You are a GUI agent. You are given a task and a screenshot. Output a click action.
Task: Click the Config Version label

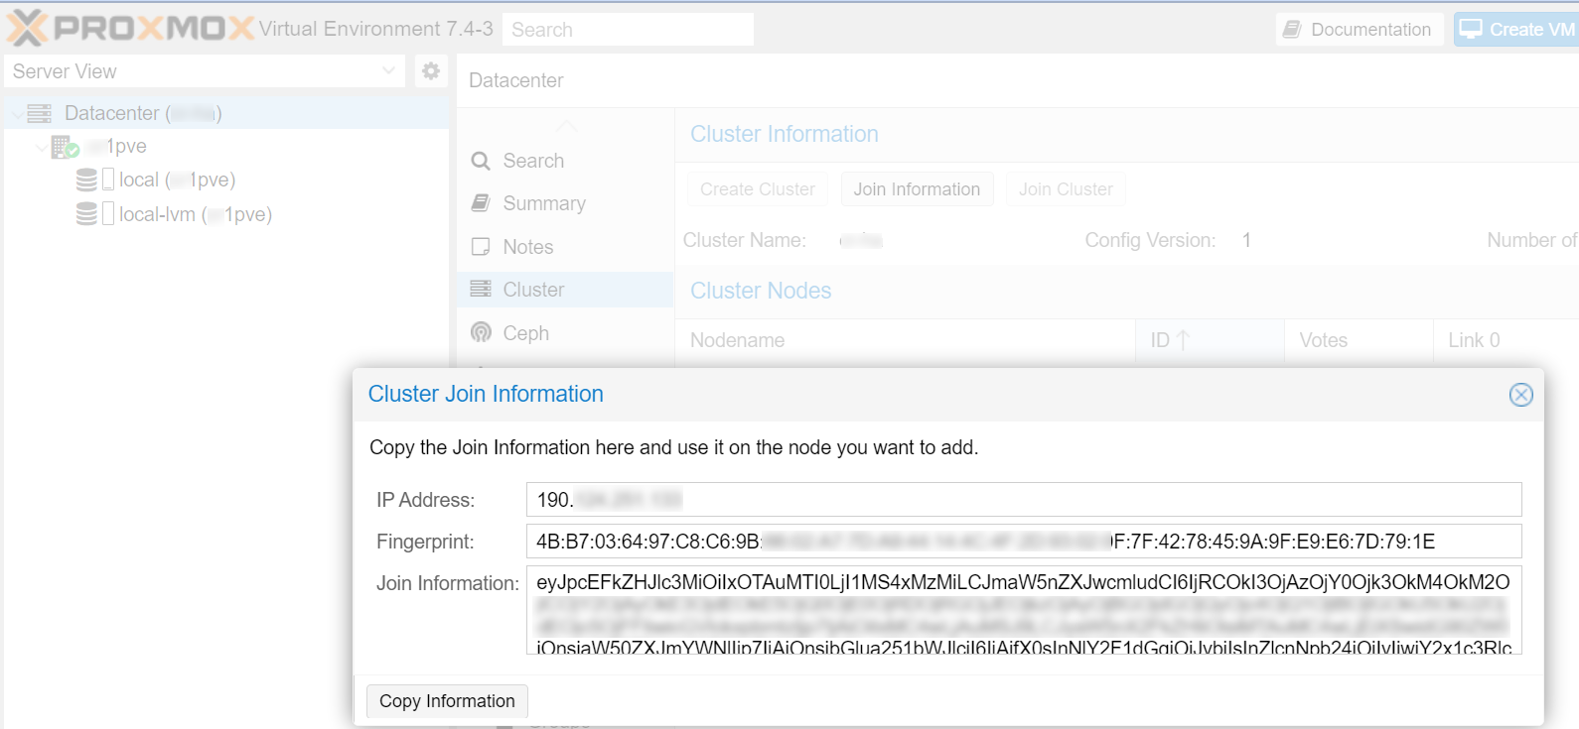click(x=1150, y=240)
